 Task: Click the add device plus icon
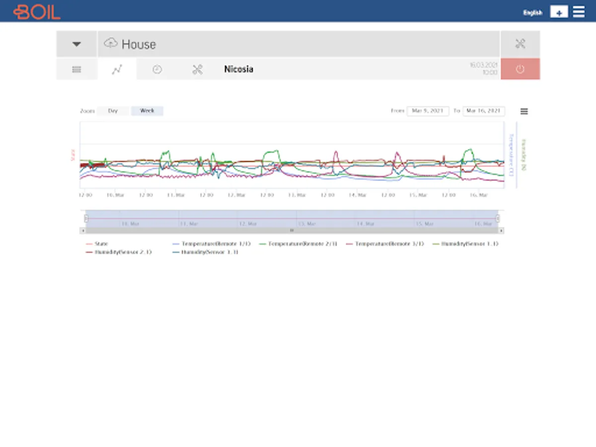559,12
